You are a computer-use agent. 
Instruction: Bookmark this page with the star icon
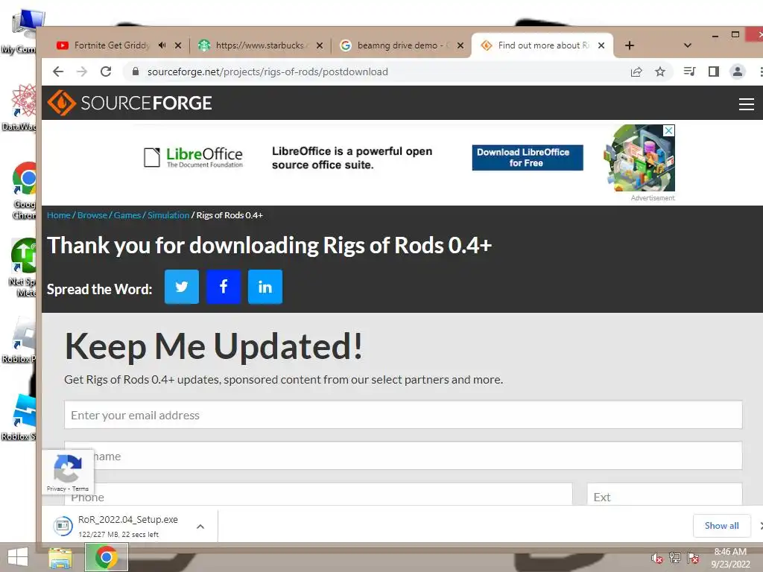pos(660,72)
